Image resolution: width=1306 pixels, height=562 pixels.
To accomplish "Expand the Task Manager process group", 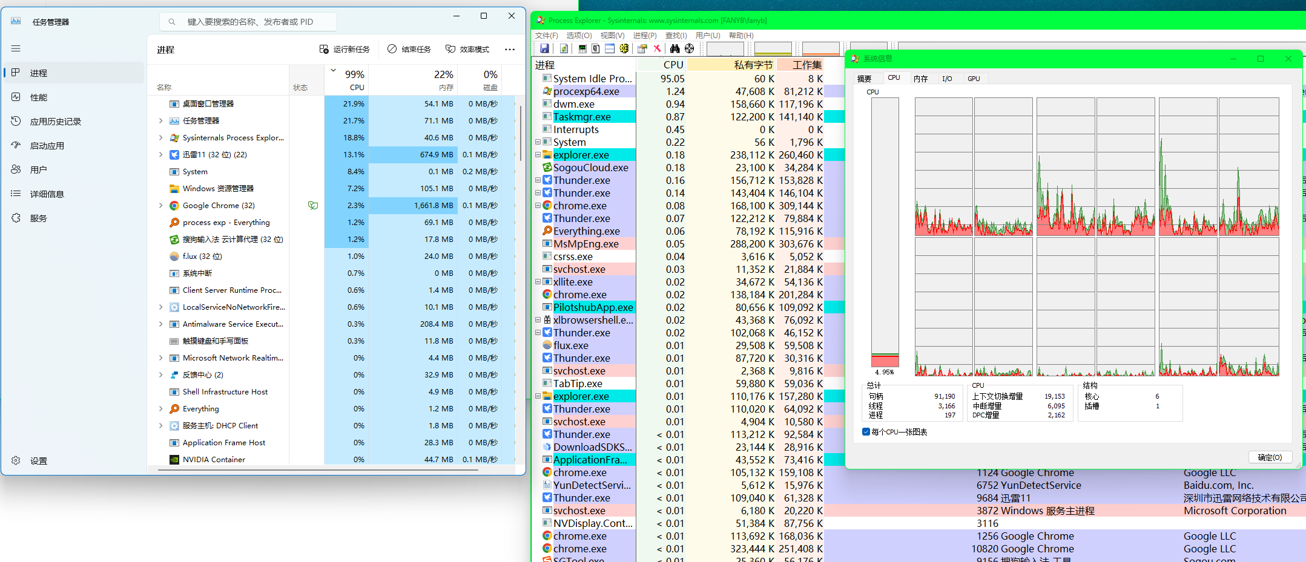I will (160, 121).
